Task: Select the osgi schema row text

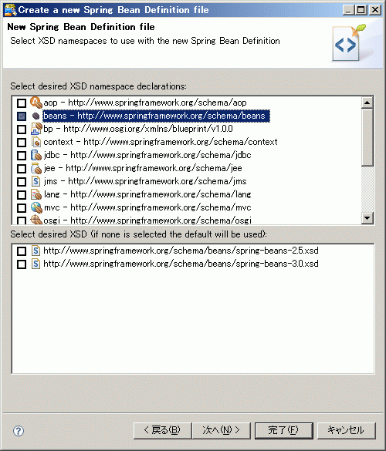Action: point(147,220)
